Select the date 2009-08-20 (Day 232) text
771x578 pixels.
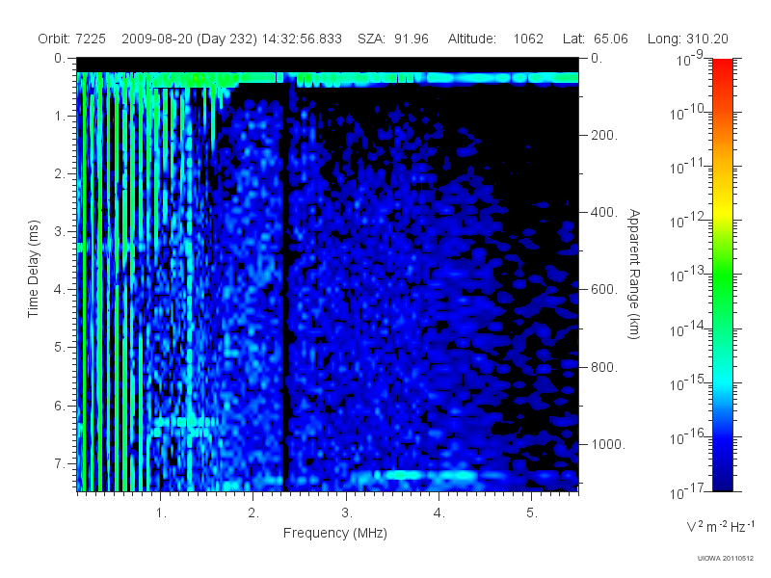click(x=189, y=39)
